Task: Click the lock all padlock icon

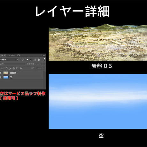Action: pyautogui.click(x=21, y=68)
